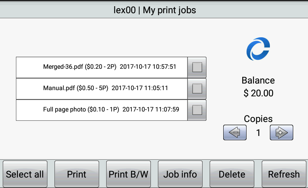Check the Merged-36.pdf checkbox

[x=197, y=67]
